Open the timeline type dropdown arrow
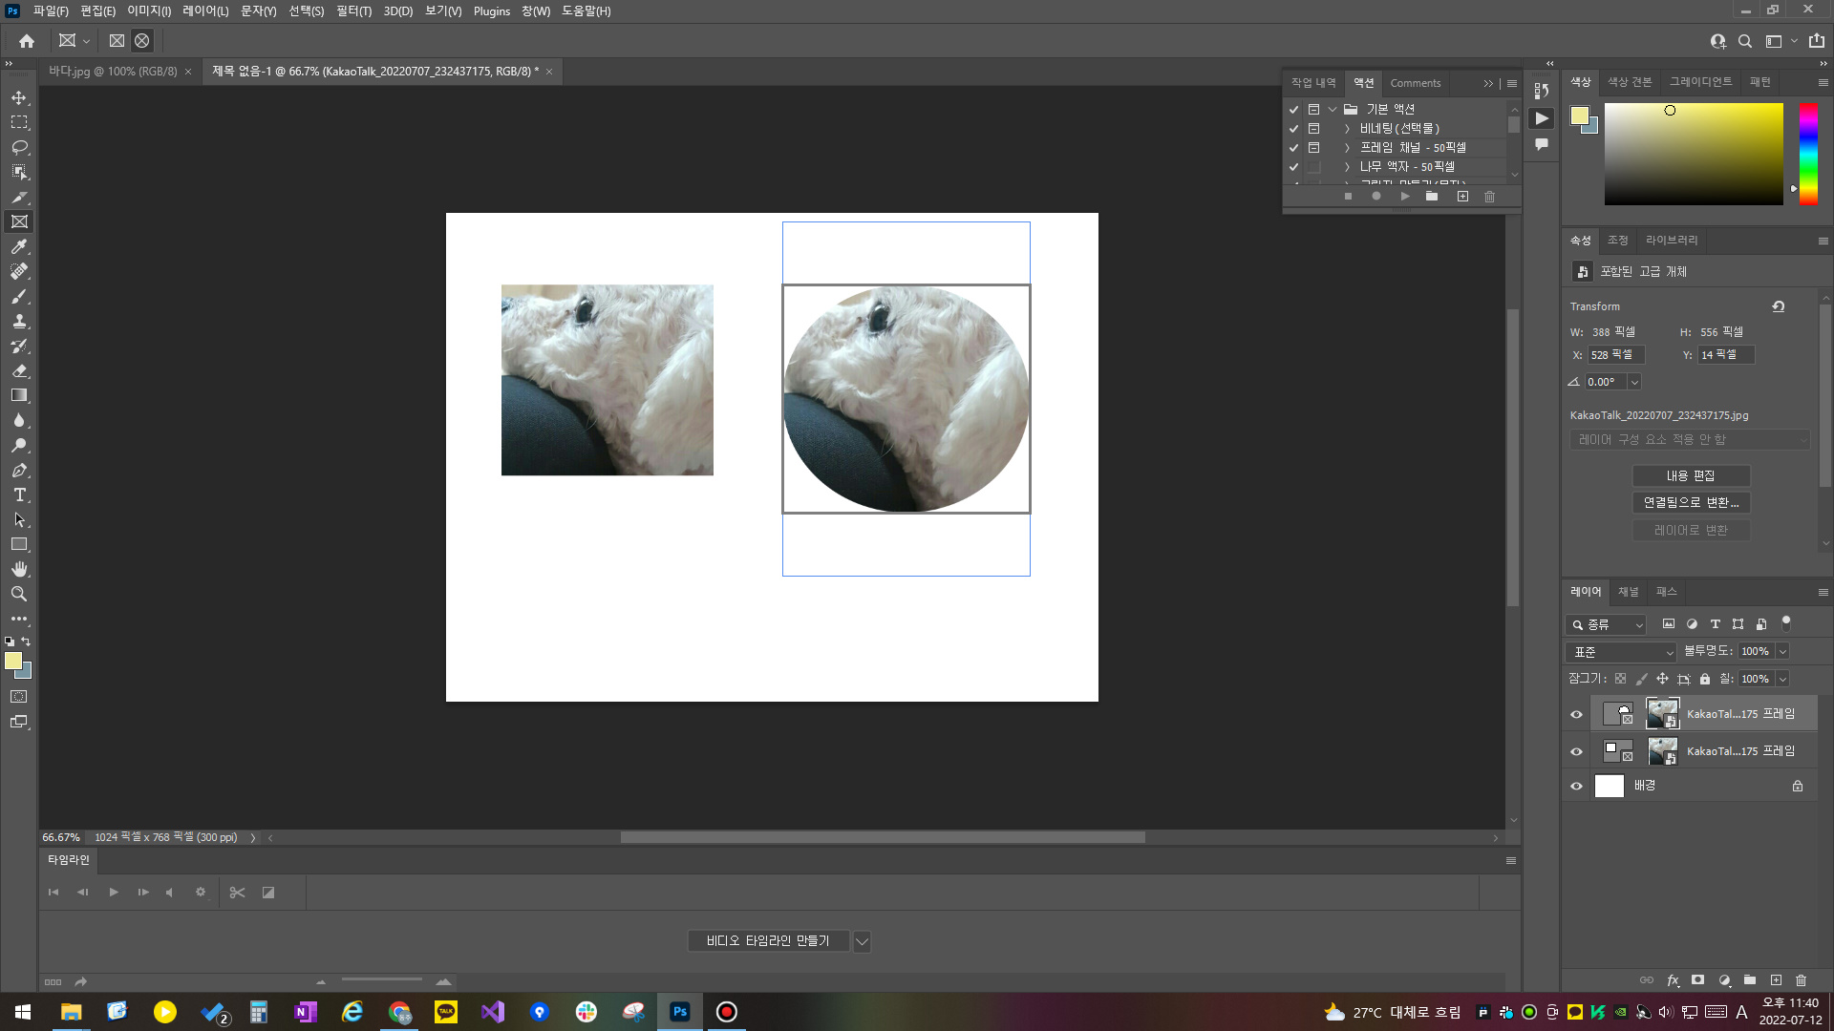Viewport: 1834px width, 1031px height. point(862,942)
